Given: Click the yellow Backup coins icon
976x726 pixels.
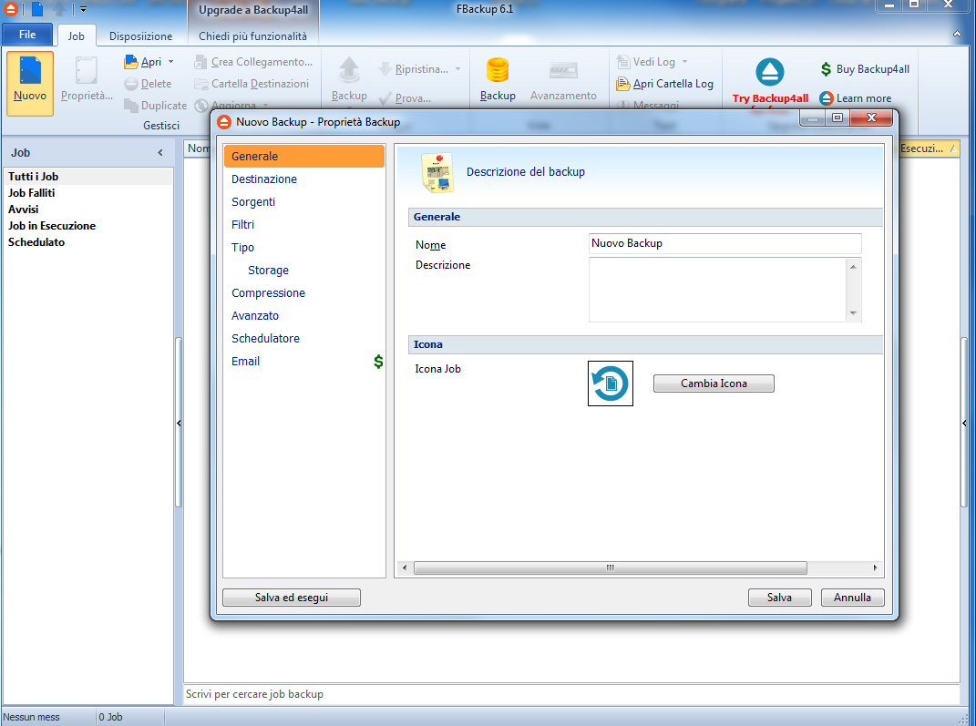Looking at the screenshot, I should (x=497, y=71).
